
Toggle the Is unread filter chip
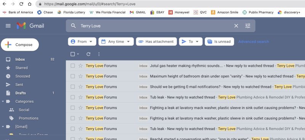pyautogui.click(x=220, y=42)
